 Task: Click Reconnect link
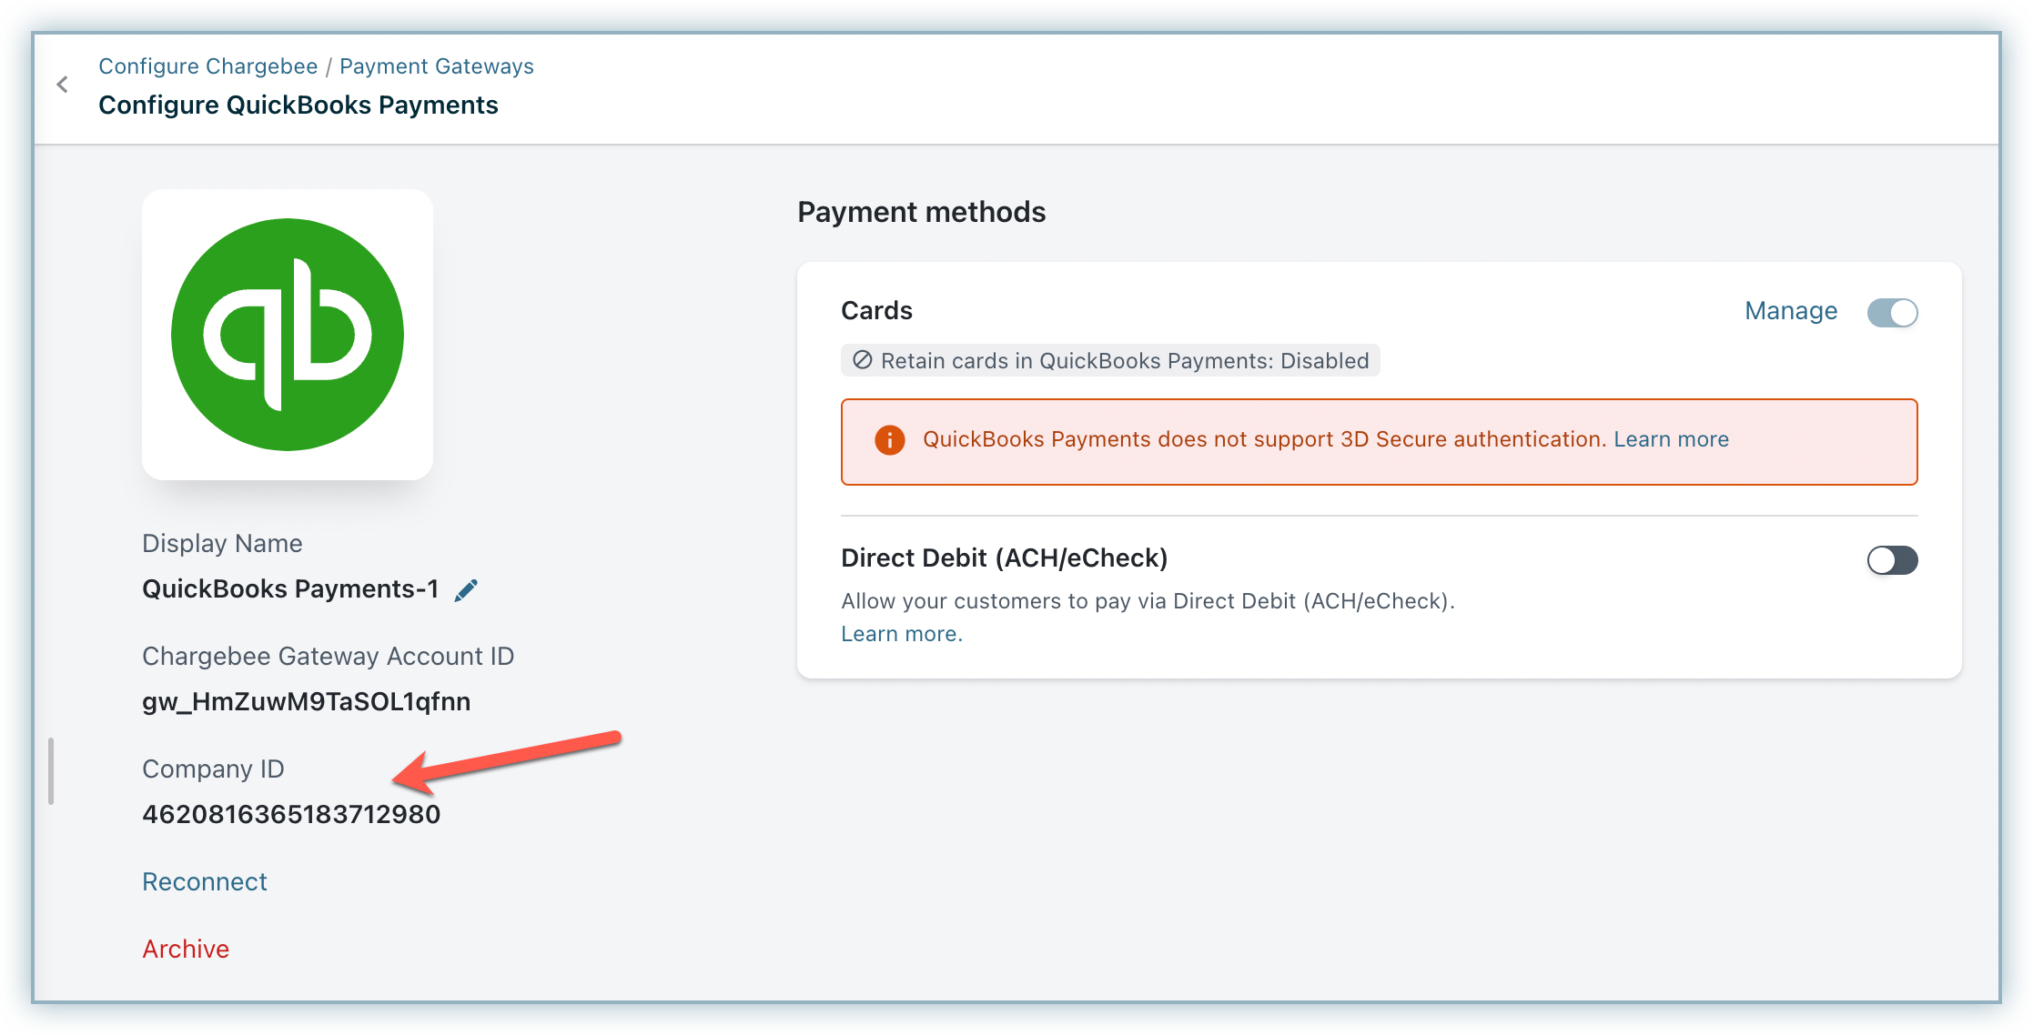(205, 881)
